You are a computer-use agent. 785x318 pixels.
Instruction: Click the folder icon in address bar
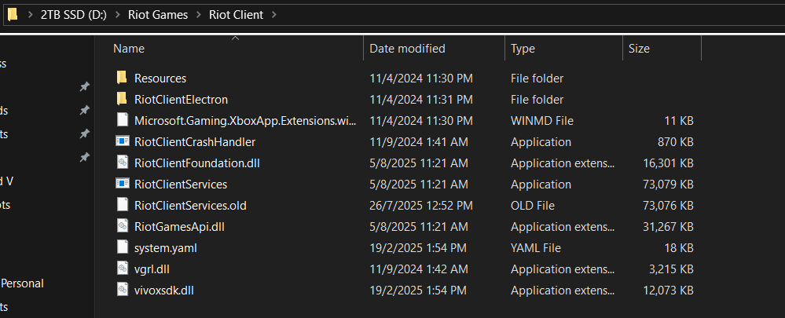13,14
